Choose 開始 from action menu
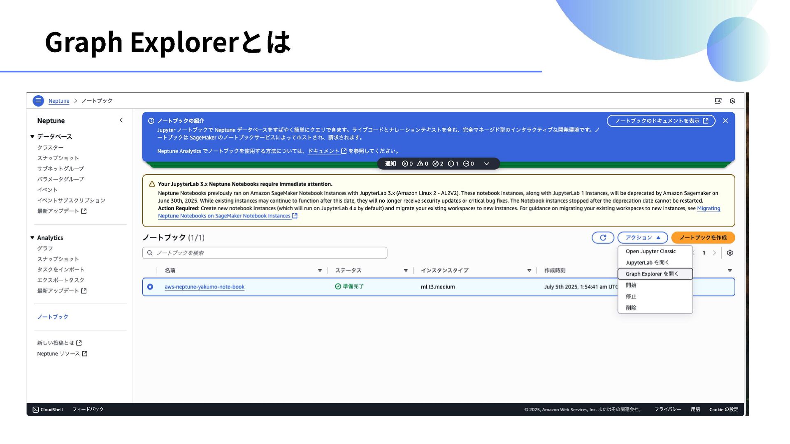 pos(655,285)
